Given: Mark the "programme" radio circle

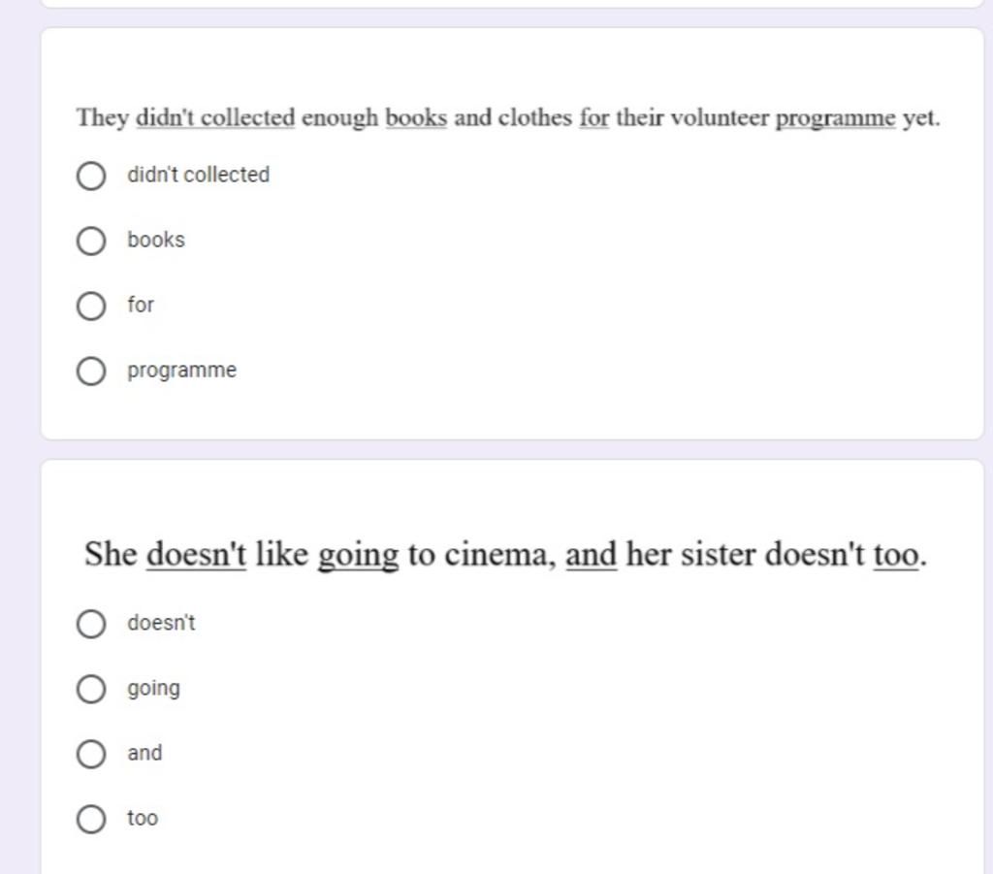Looking at the screenshot, I should point(91,371).
